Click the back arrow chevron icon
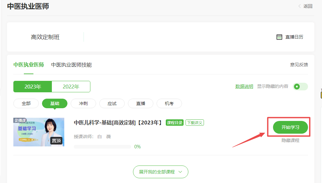The image size is (322, 183). click(x=299, y=6)
